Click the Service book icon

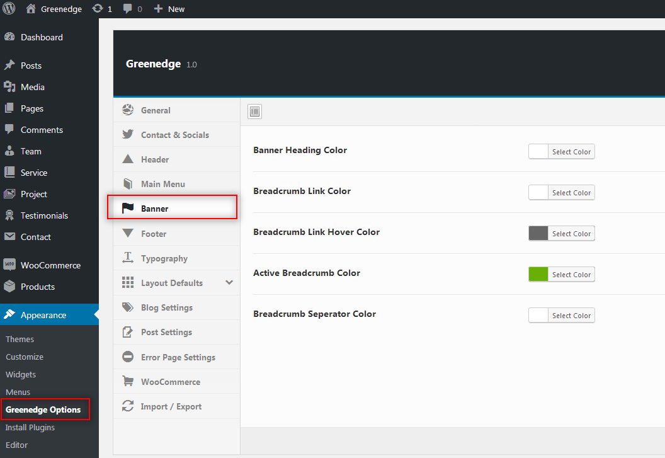pos(9,173)
